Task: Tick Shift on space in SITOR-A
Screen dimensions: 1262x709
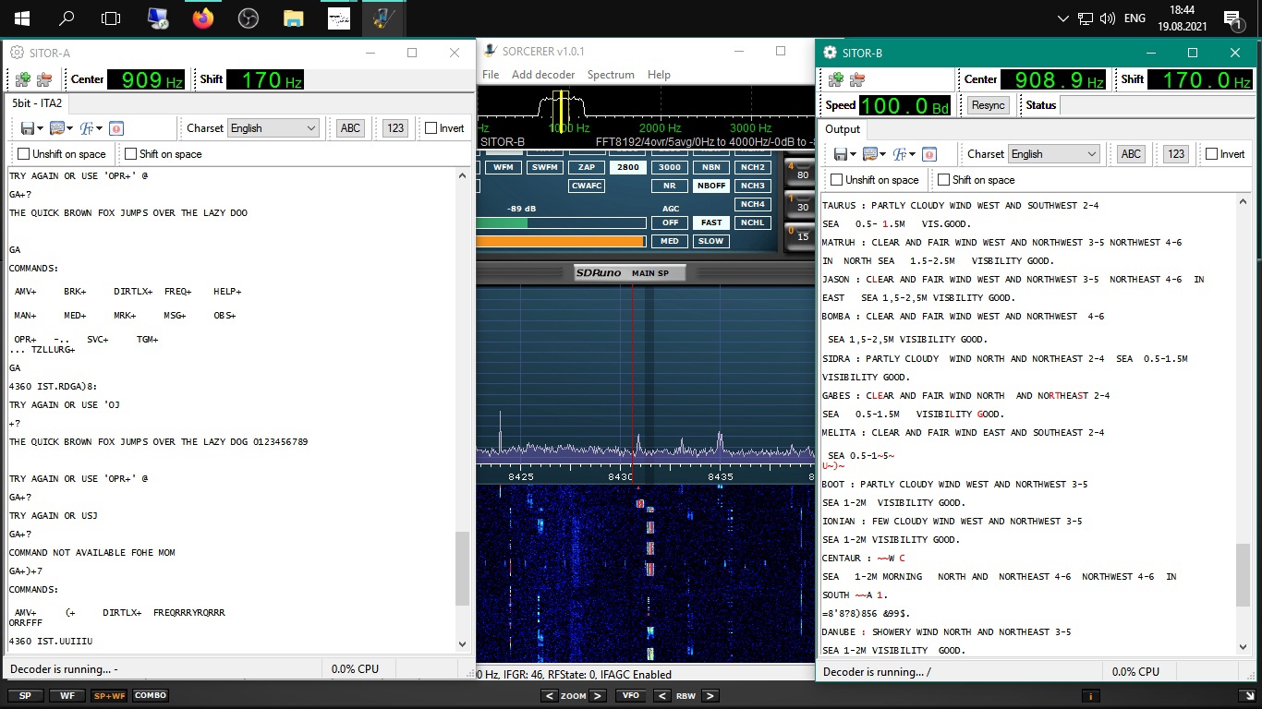Action: pos(131,154)
